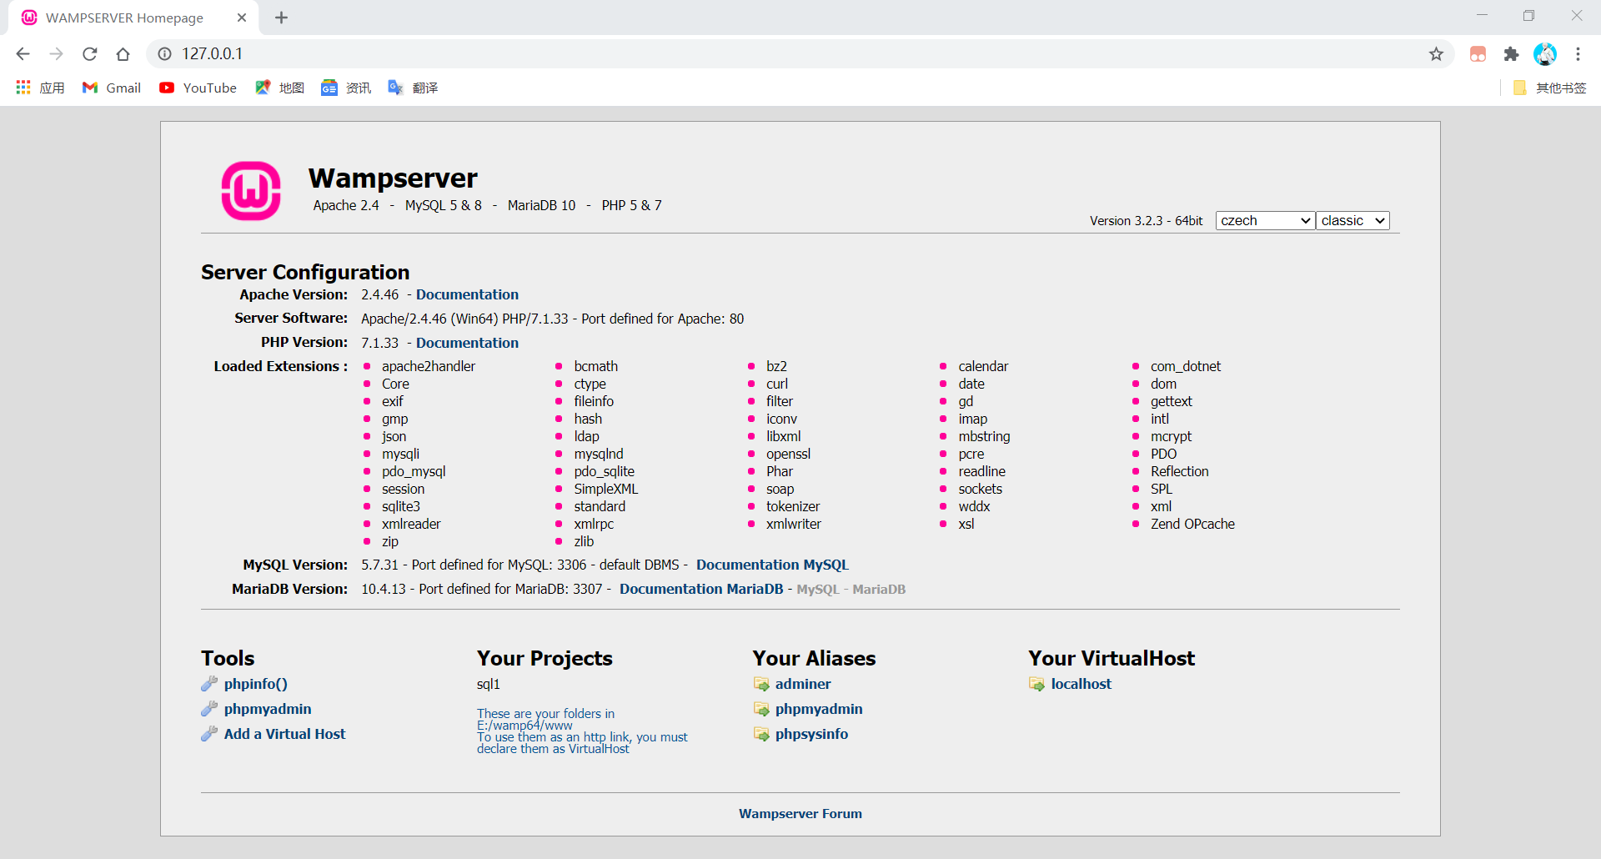
Task: Open Documentation MySQL link
Action: pos(772,565)
